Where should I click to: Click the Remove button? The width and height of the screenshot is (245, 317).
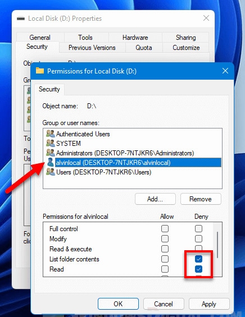coord(201,199)
